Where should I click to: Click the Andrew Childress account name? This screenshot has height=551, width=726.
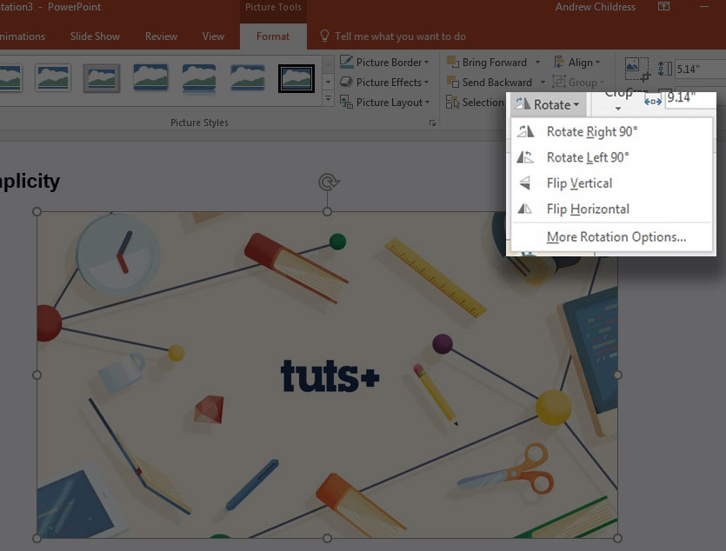coord(596,7)
